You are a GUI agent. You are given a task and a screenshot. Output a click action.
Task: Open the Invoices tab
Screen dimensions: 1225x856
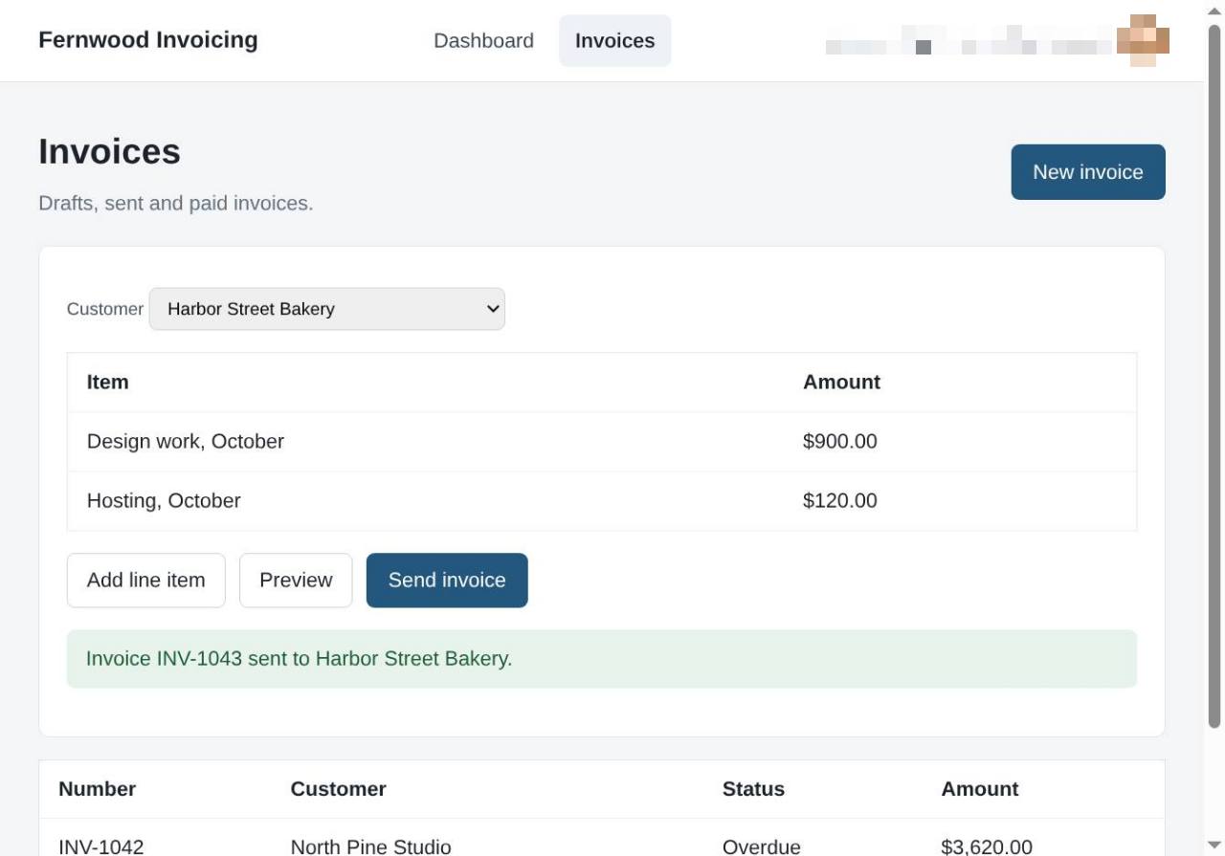pos(614,41)
